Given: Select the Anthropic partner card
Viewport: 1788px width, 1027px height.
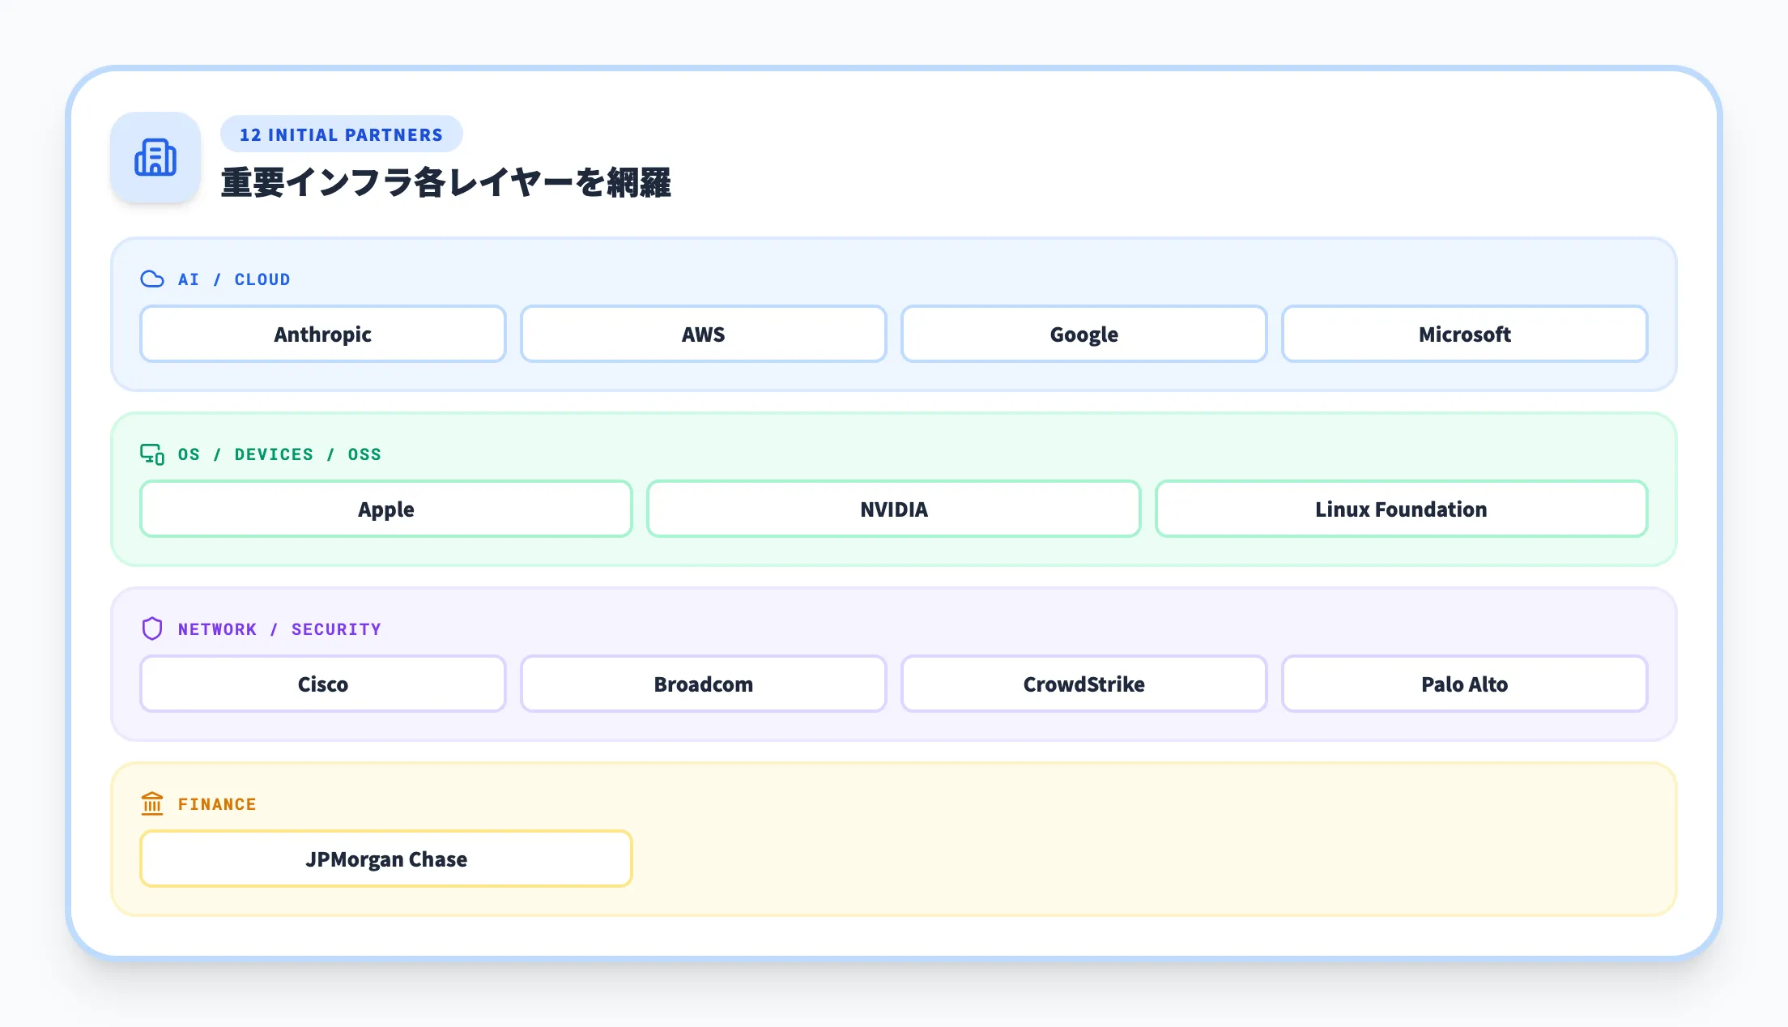Looking at the screenshot, I should (x=322, y=335).
